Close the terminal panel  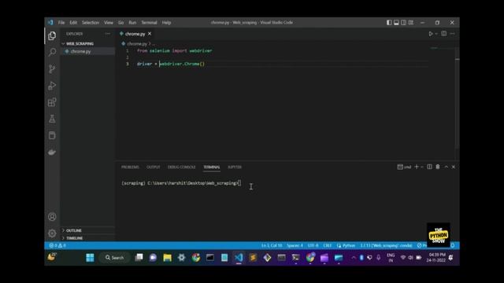pyautogui.click(x=454, y=167)
